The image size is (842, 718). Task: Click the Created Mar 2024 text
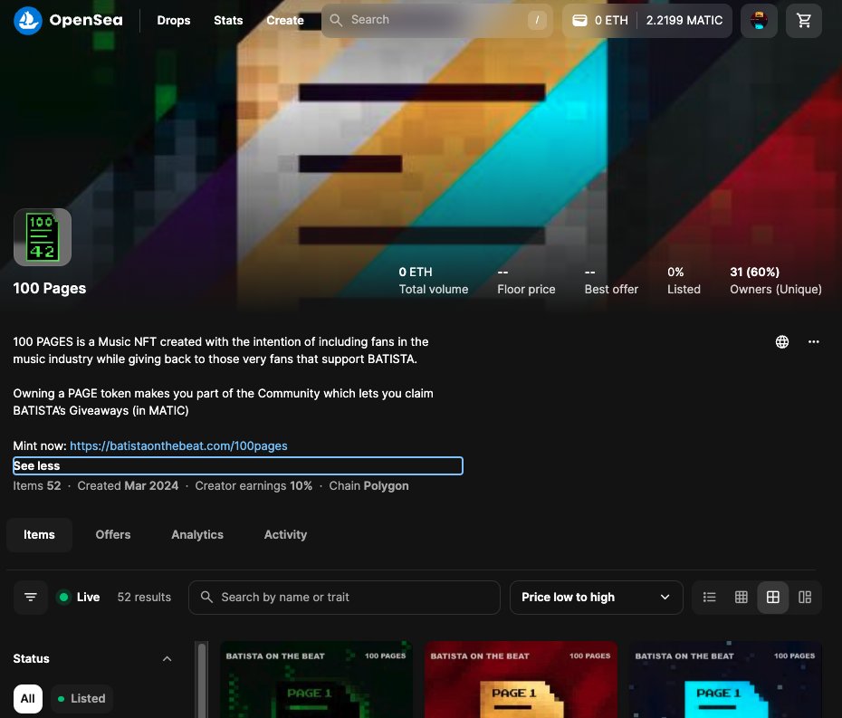(x=128, y=486)
